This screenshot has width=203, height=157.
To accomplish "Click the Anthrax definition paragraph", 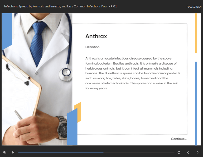I will pos(133,73).
